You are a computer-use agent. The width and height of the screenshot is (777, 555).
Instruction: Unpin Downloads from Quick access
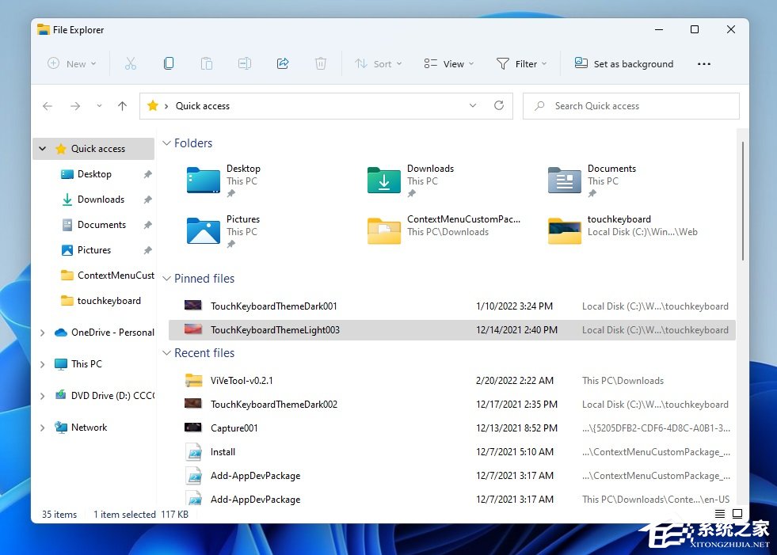point(148,200)
